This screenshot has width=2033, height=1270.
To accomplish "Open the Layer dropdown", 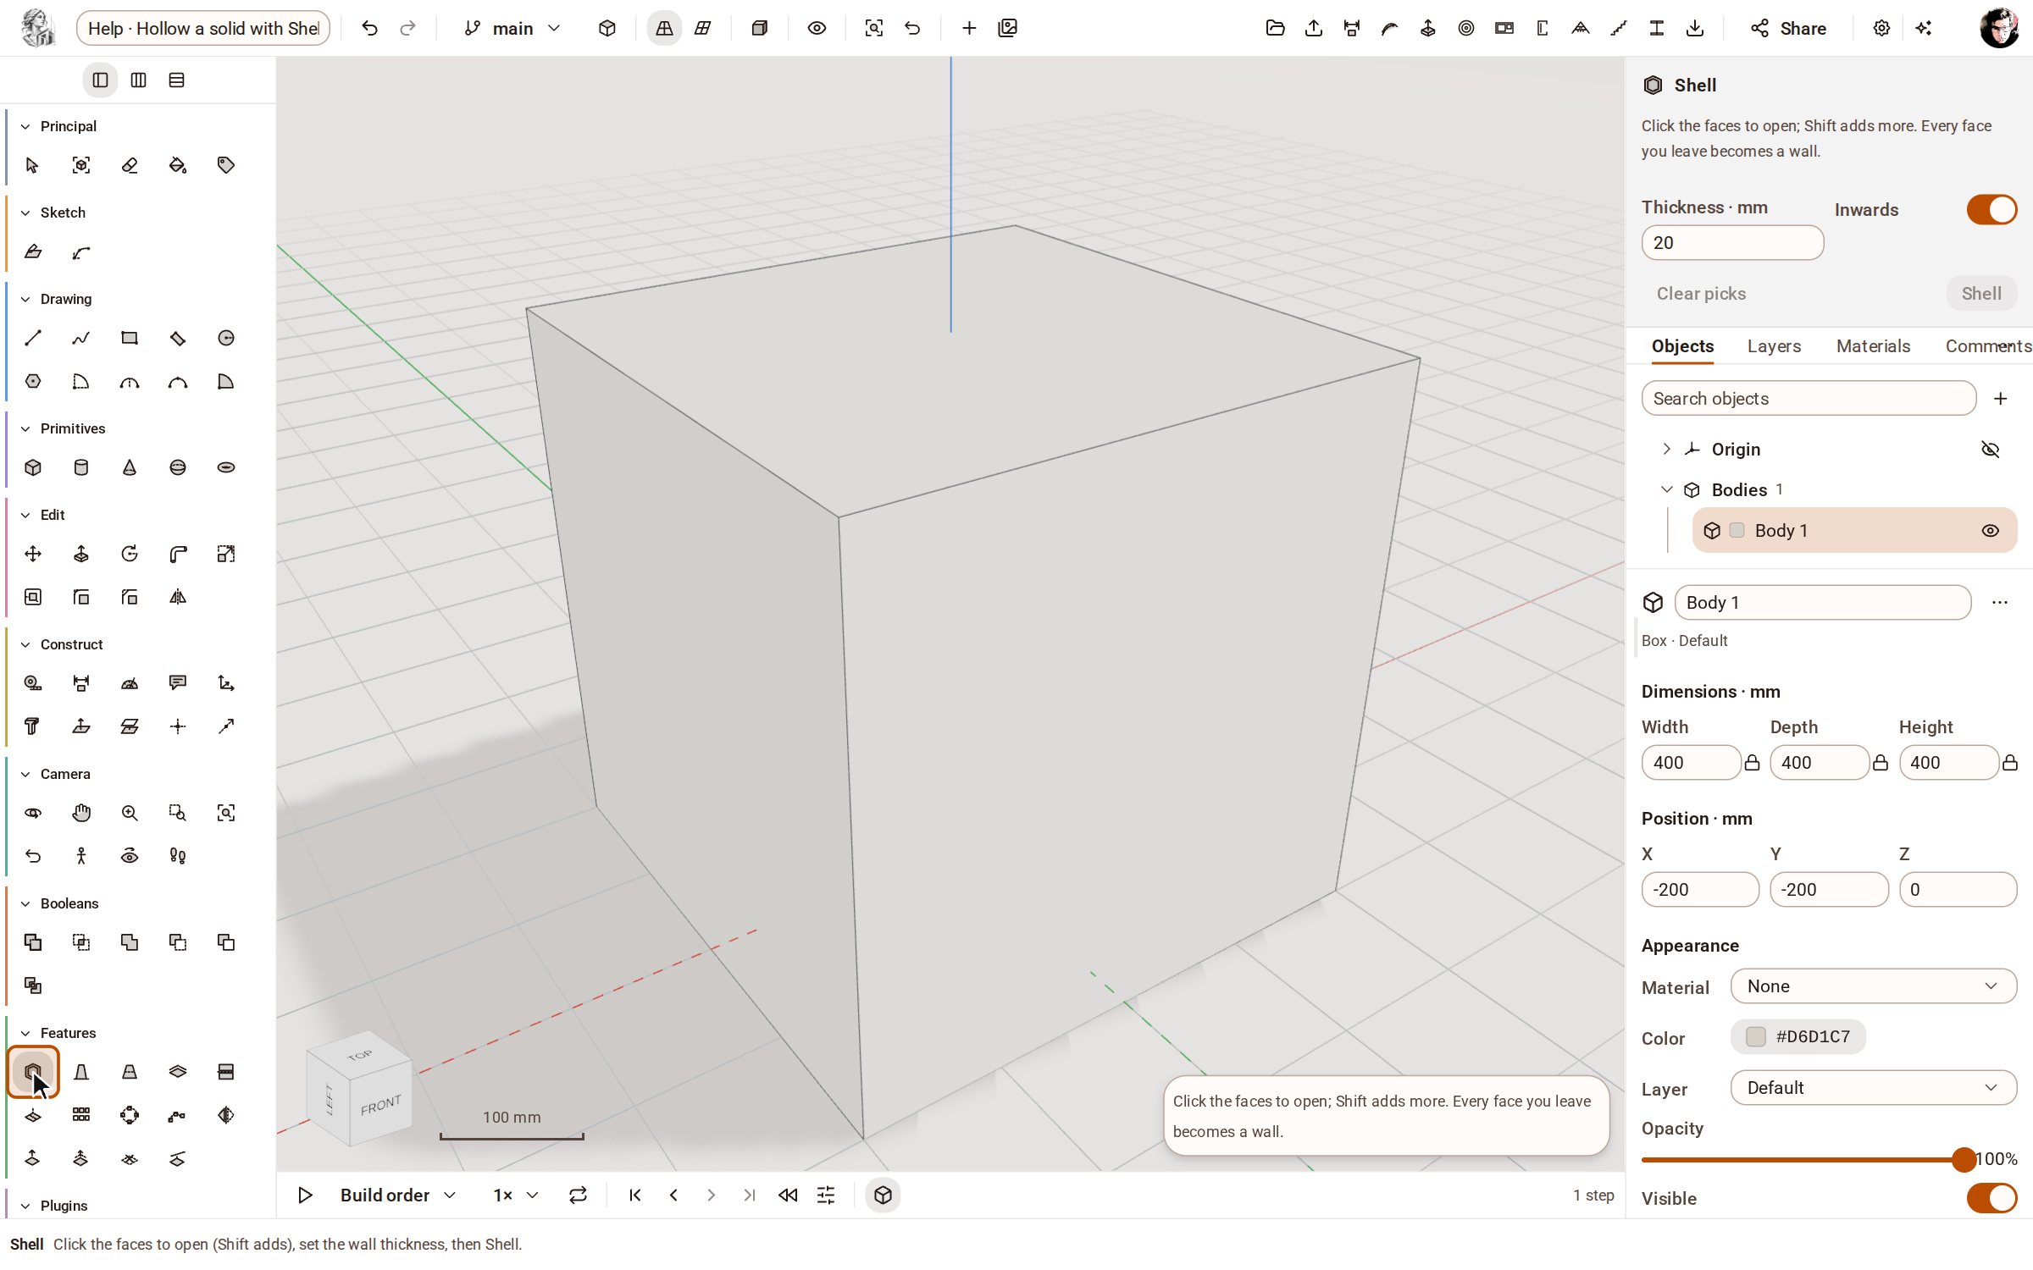I will coord(1874,1088).
